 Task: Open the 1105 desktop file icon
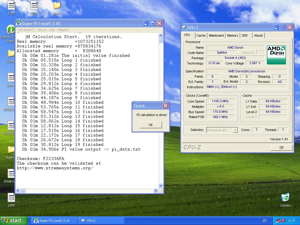coord(11,7)
